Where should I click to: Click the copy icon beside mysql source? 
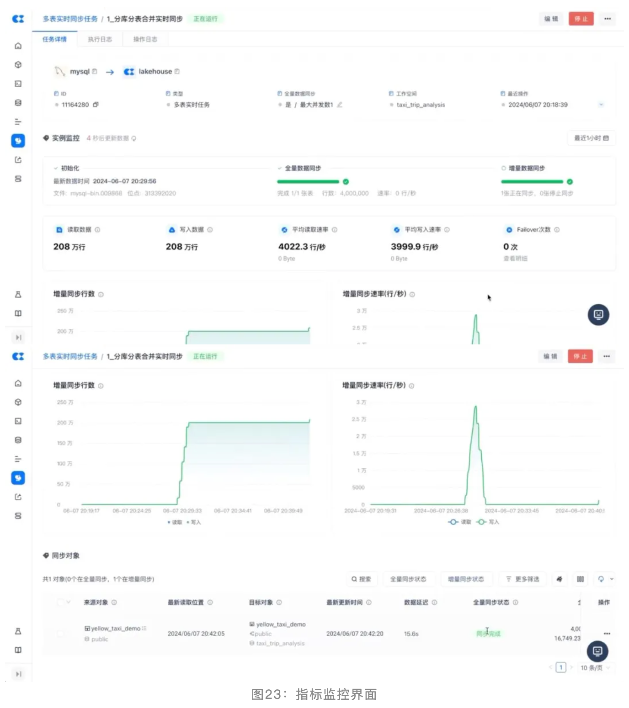click(95, 71)
